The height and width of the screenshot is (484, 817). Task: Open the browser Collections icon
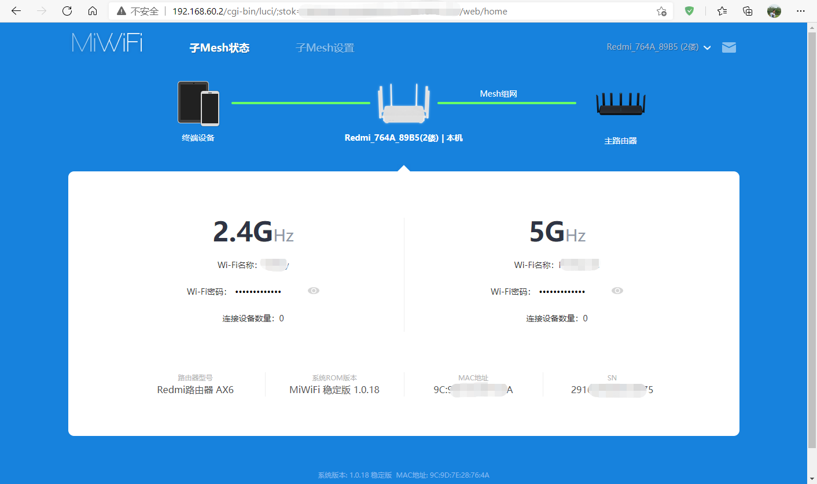click(x=747, y=10)
